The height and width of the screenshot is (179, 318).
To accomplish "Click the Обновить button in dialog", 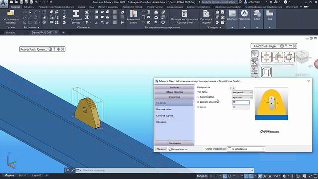I will pyautogui.click(x=161, y=149).
